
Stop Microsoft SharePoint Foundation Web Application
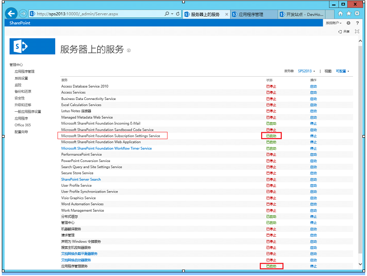[x=314, y=142]
